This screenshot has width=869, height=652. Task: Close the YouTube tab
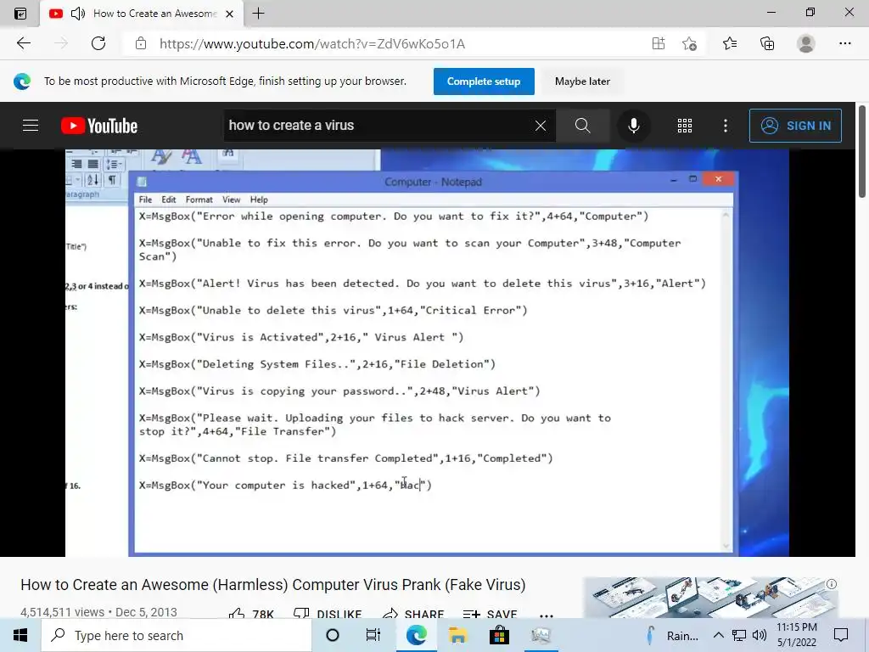tap(229, 14)
